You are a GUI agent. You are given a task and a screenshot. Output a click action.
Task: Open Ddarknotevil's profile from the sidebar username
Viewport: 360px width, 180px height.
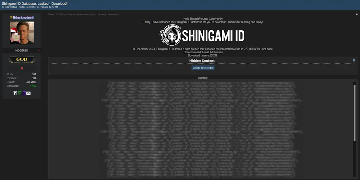(23, 17)
